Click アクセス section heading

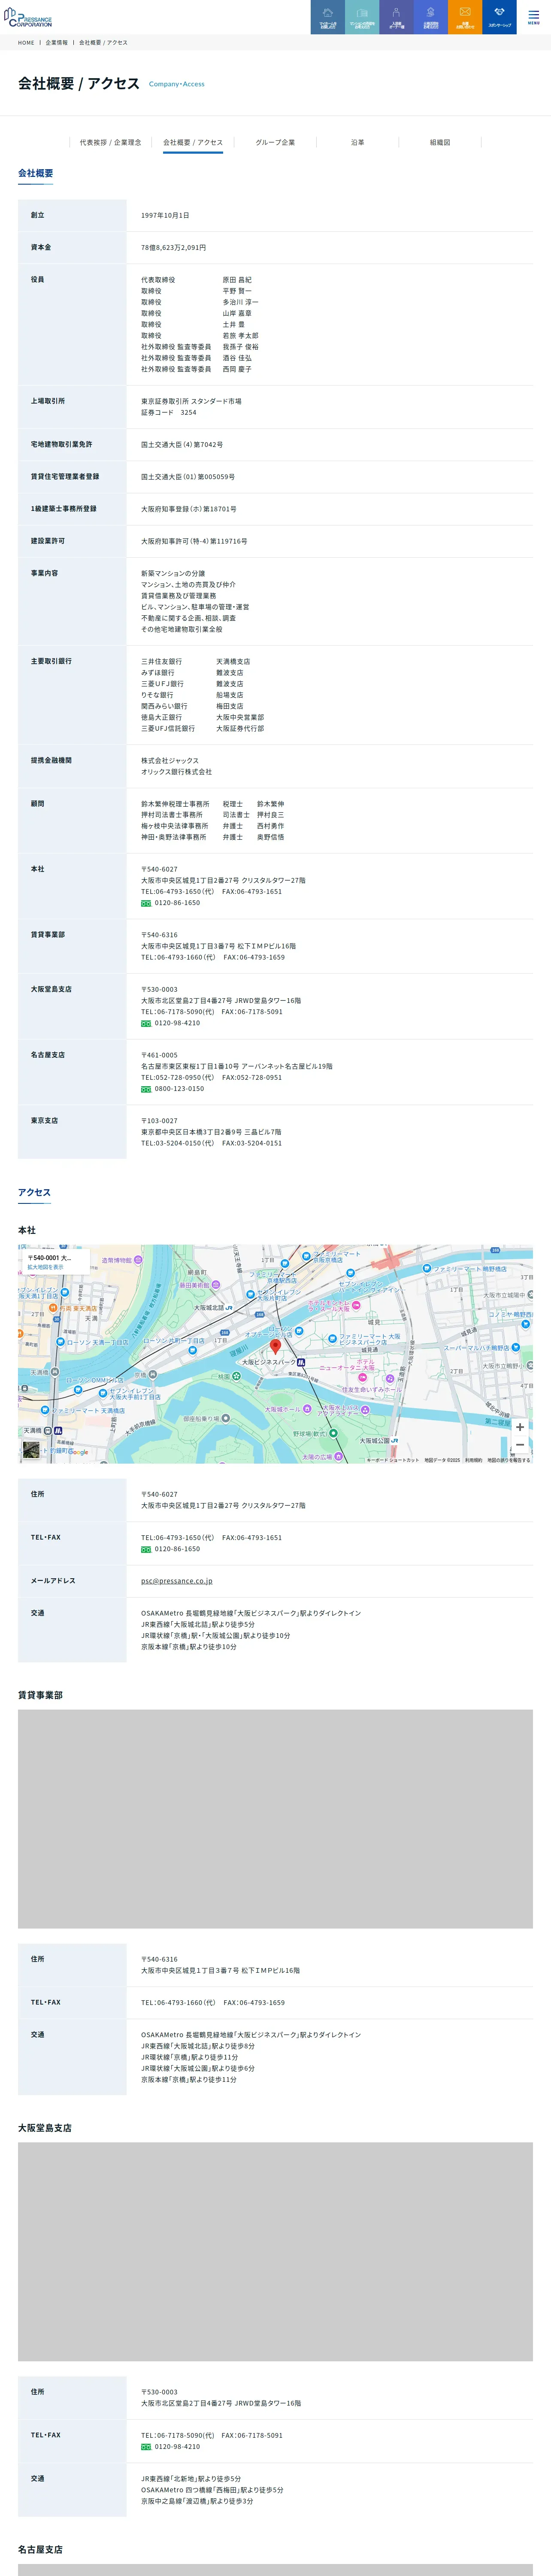coord(34,1192)
